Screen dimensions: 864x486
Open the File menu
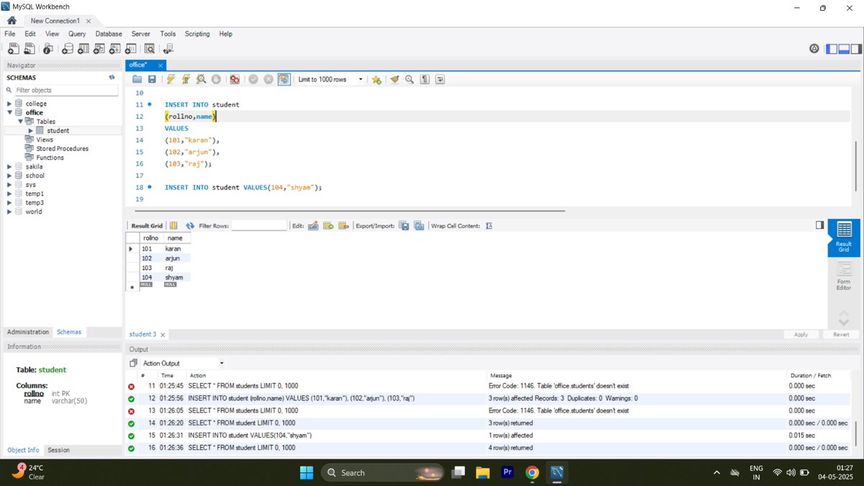10,34
